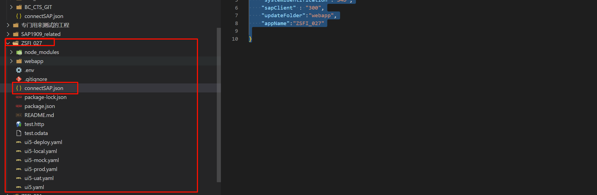Collapse the ZSFI_027 folder chevron
The image size is (597, 195).
coord(8,43)
